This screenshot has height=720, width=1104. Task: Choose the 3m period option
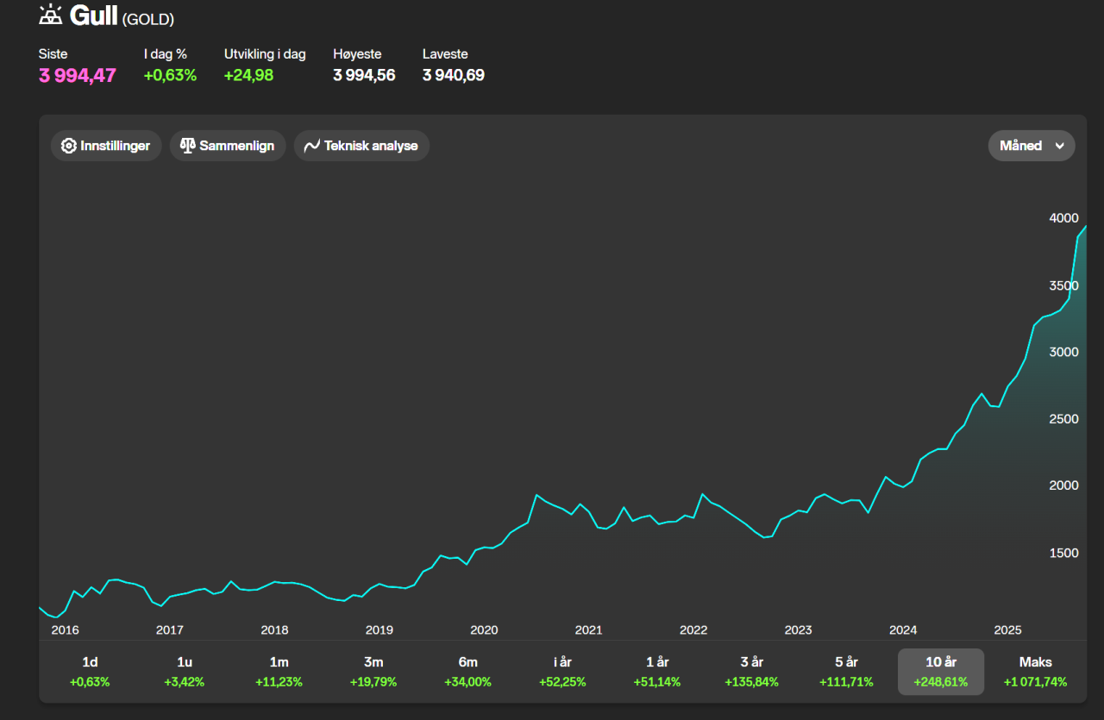tap(373, 672)
